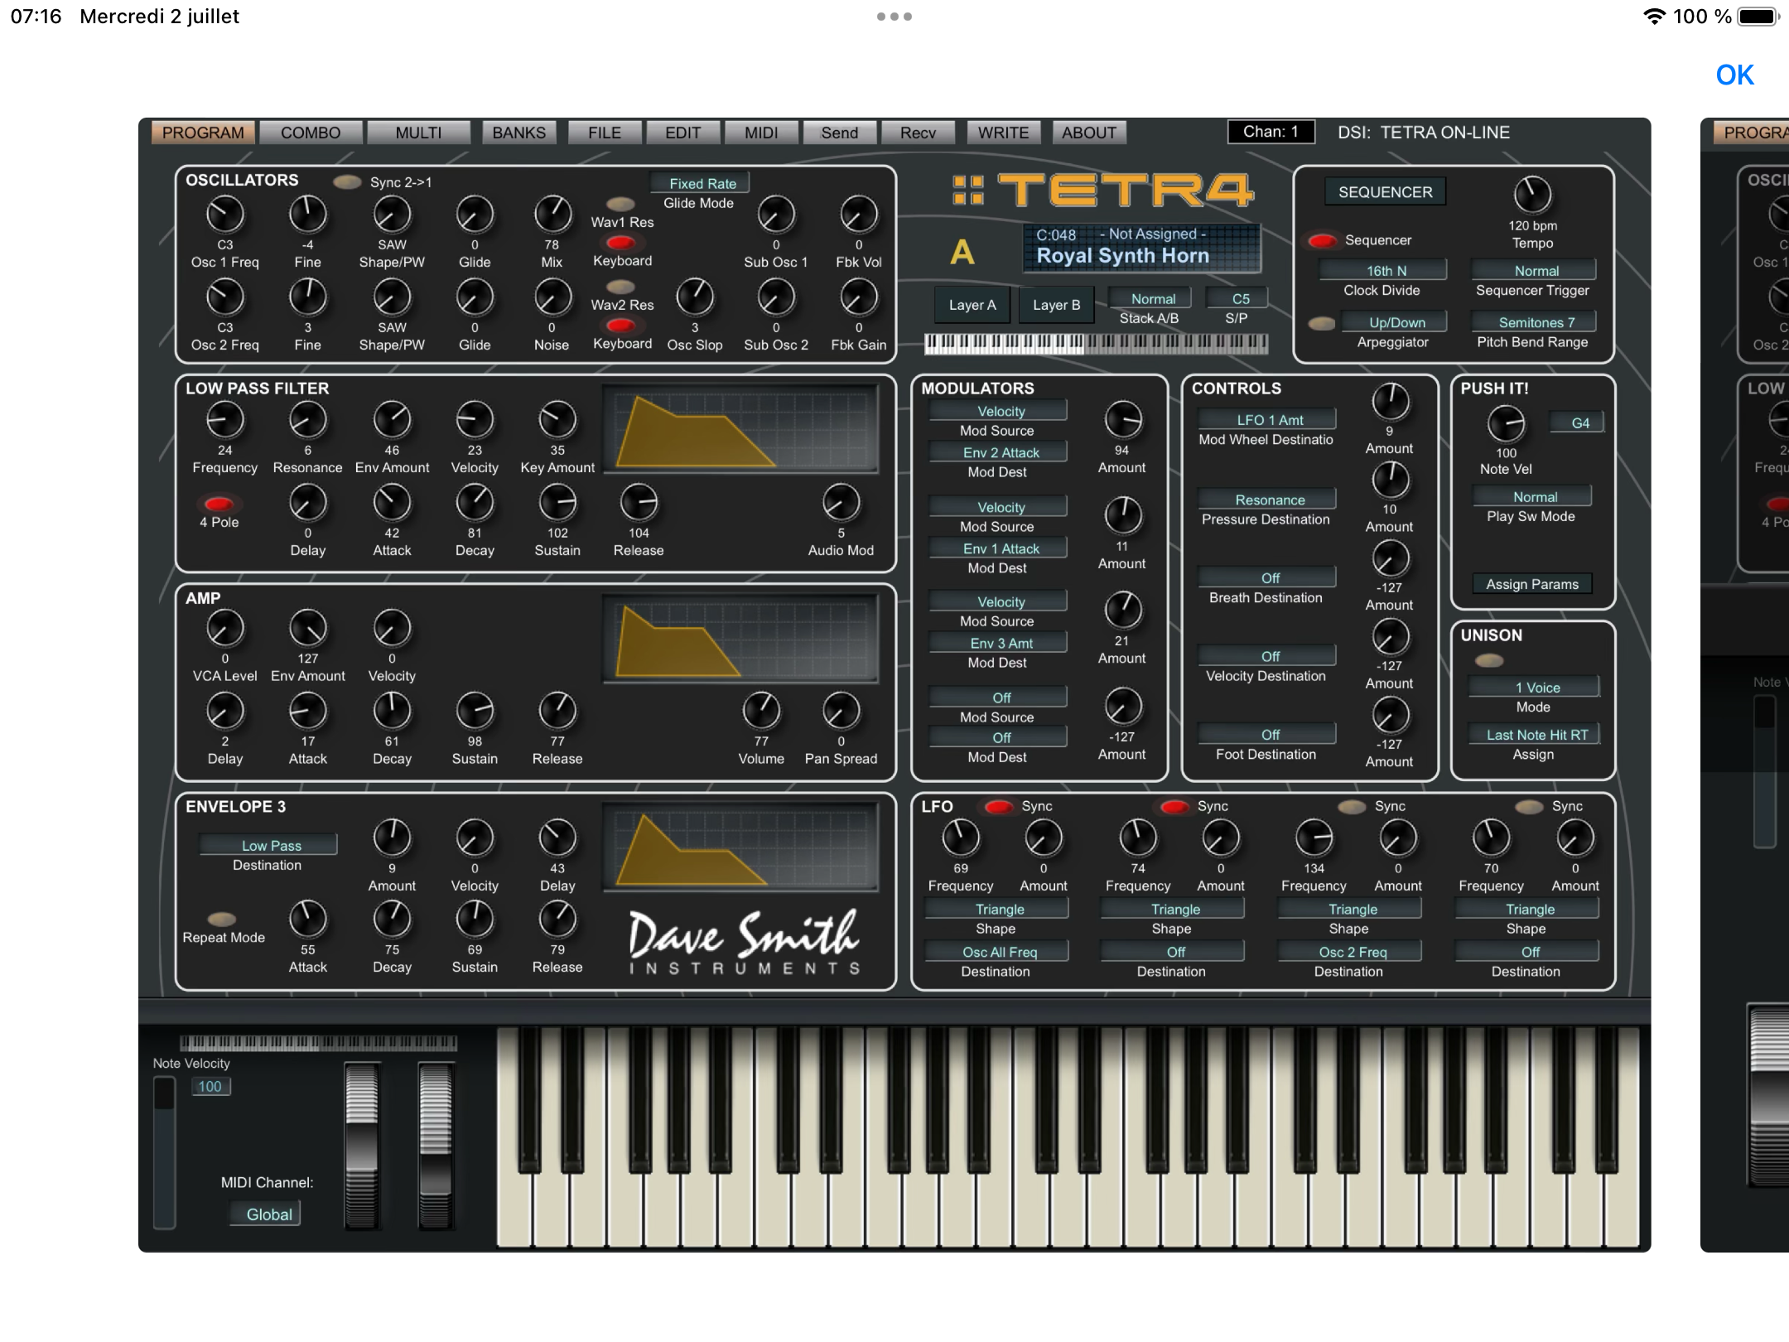Screen dimensions: 1789x1342
Task: Open the 16th N Clock Divide selector
Action: (x=1384, y=271)
